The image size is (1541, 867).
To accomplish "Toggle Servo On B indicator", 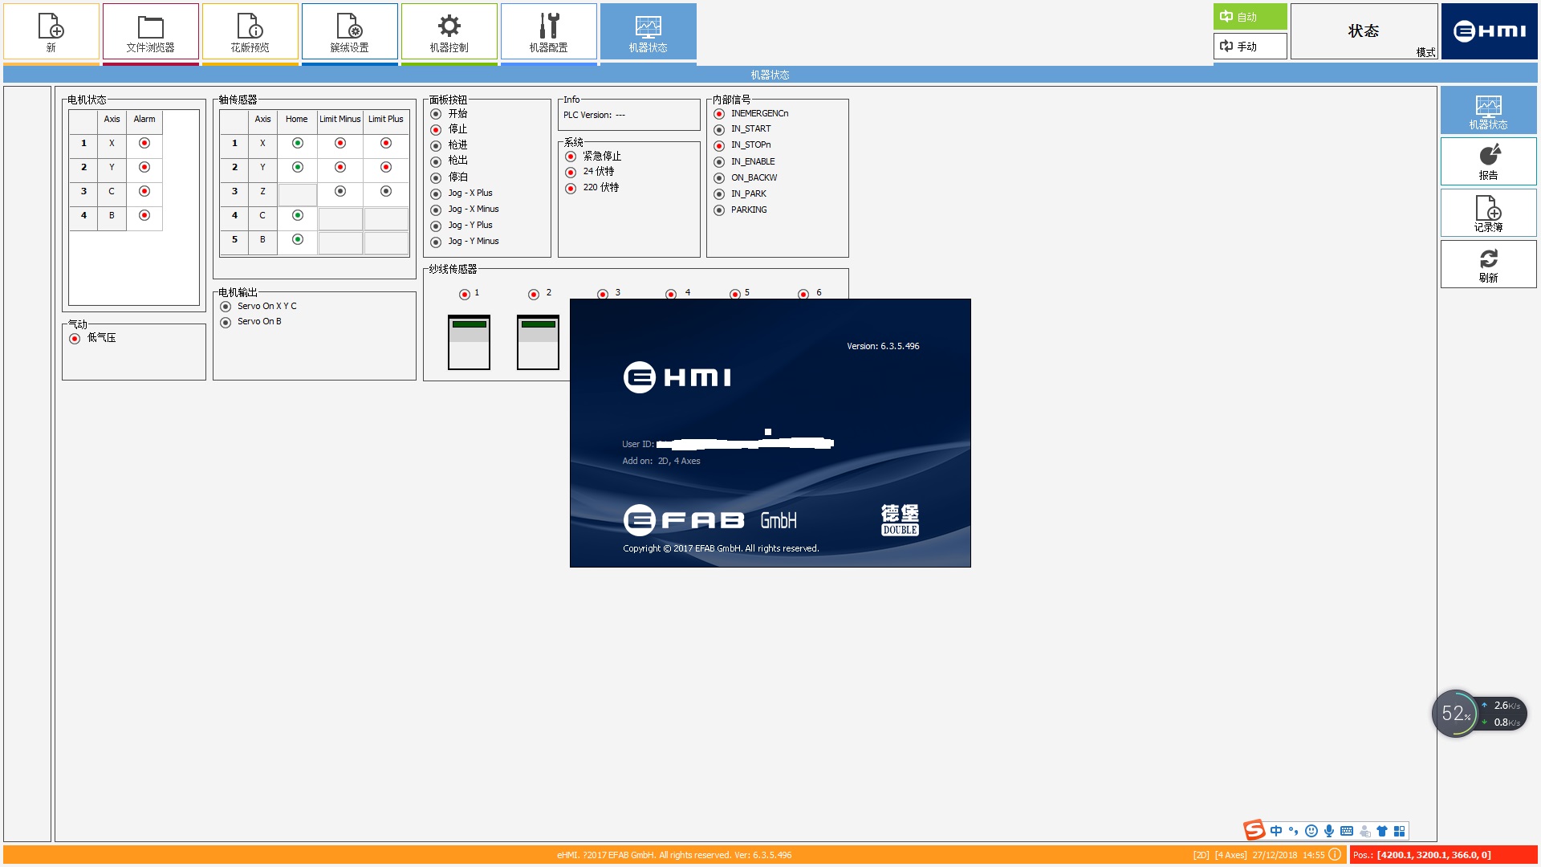I will (x=226, y=322).
